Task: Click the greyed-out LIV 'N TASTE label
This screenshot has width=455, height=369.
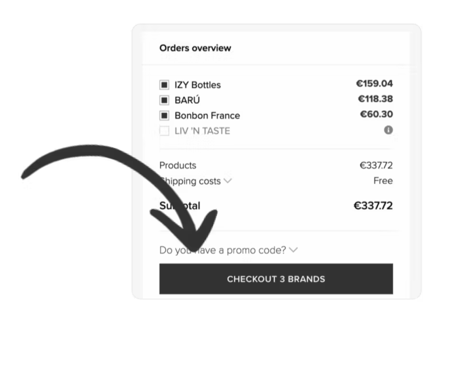Action: pos(202,131)
